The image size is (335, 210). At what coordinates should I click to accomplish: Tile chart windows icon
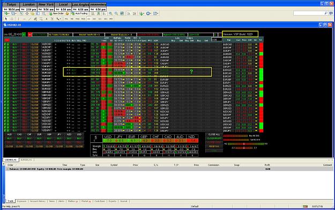point(122,13)
